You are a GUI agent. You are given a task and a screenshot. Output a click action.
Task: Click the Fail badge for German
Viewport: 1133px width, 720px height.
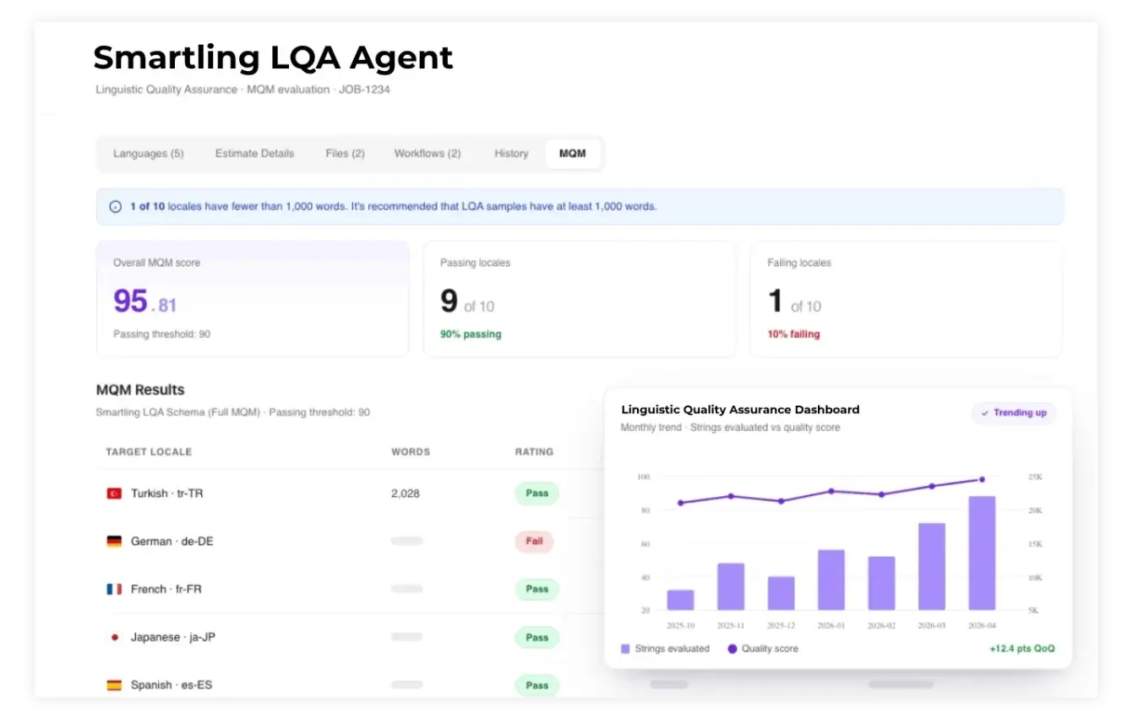[535, 542]
